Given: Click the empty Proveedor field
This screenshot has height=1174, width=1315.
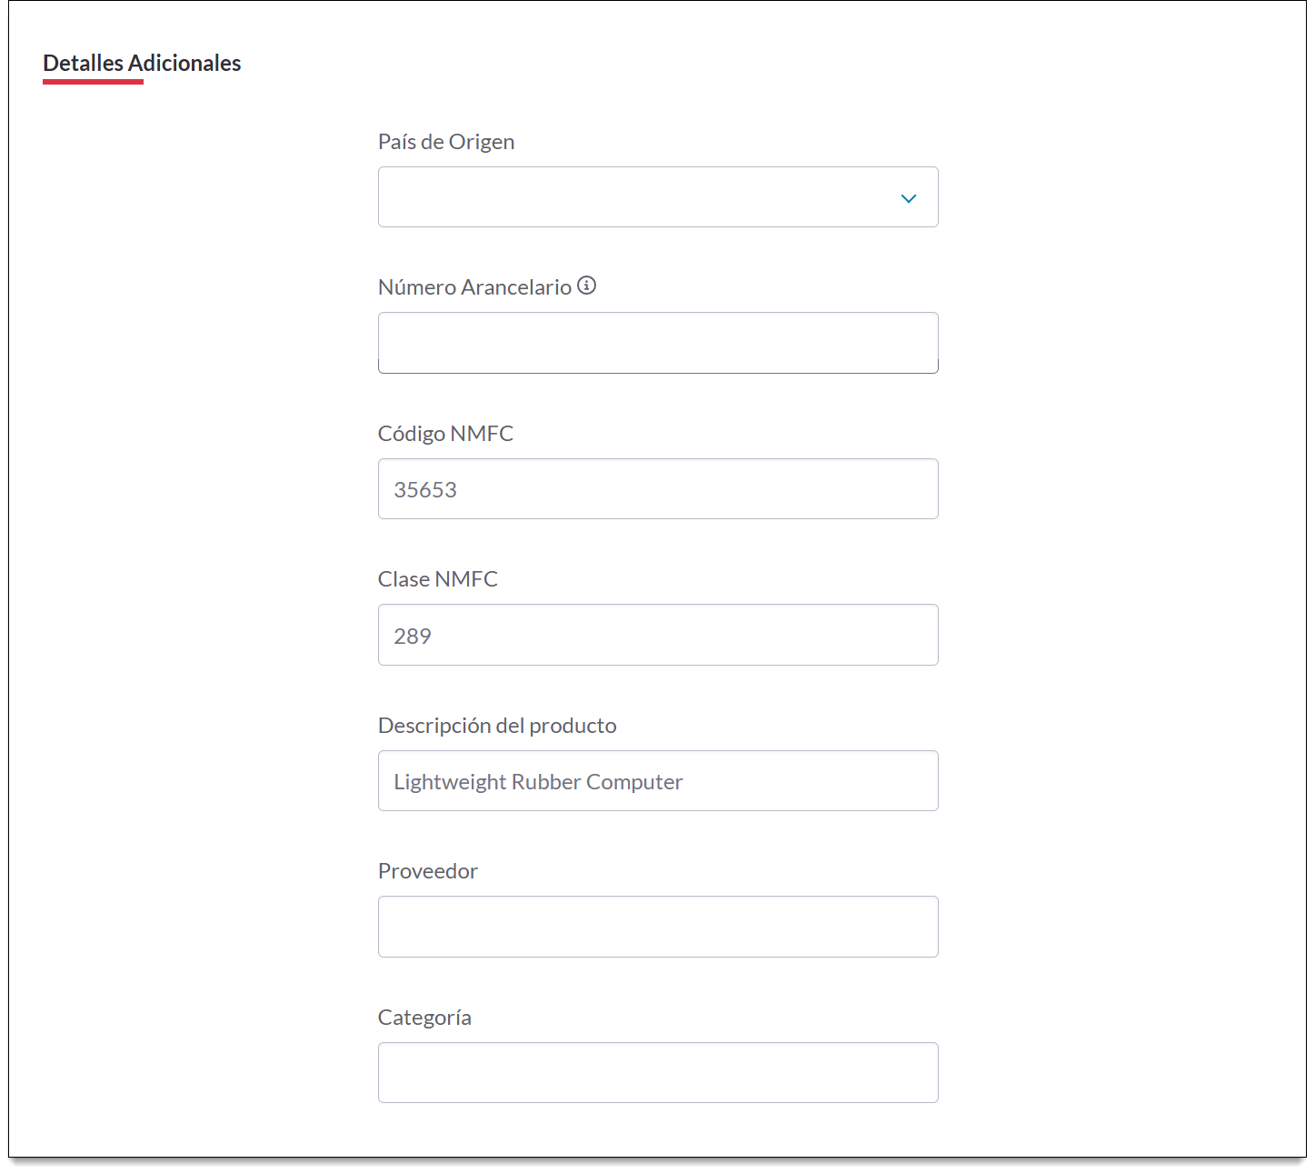Looking at the screenshot, I should [x=657, y=927].
